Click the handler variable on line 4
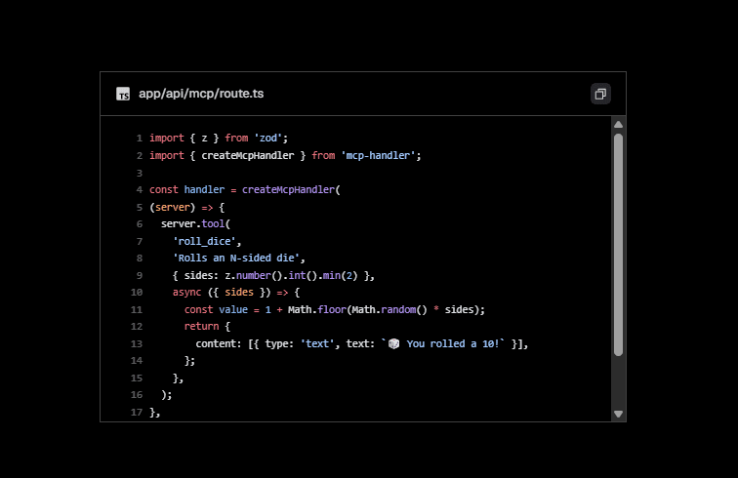738x478 pixels. (x=204, y=189)
